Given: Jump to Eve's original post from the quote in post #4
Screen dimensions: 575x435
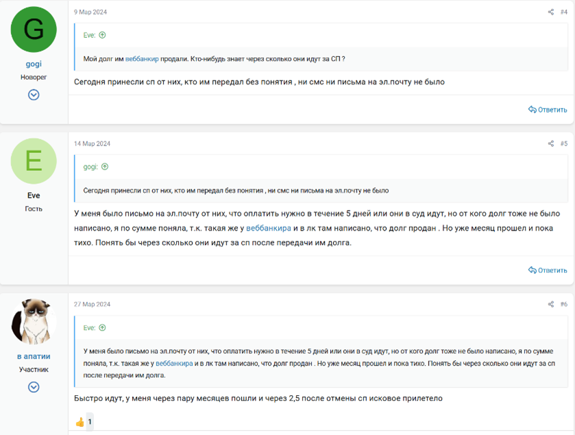Looking at the screenshot, I should pos(102,35).
